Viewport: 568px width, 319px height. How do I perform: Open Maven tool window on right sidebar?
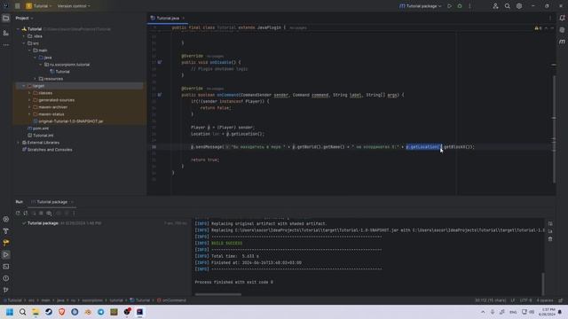click(562, 42)
